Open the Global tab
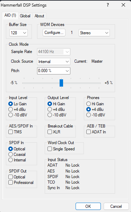The image size is (131, 212). 25,16
